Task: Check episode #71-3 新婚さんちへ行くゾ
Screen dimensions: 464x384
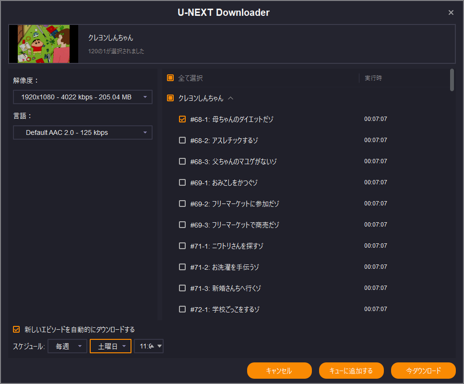Action: (182, 288)
